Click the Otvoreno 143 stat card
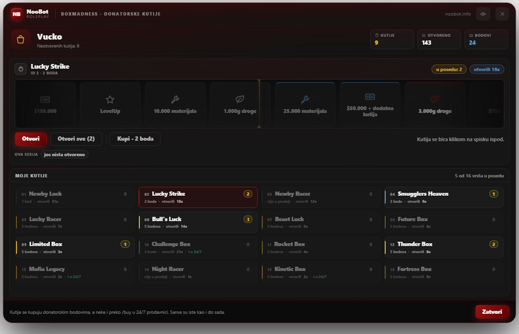 point(439,40)
